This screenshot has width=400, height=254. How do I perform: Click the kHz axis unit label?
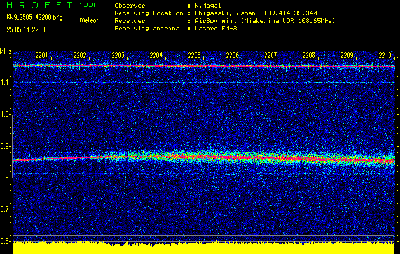6,51
